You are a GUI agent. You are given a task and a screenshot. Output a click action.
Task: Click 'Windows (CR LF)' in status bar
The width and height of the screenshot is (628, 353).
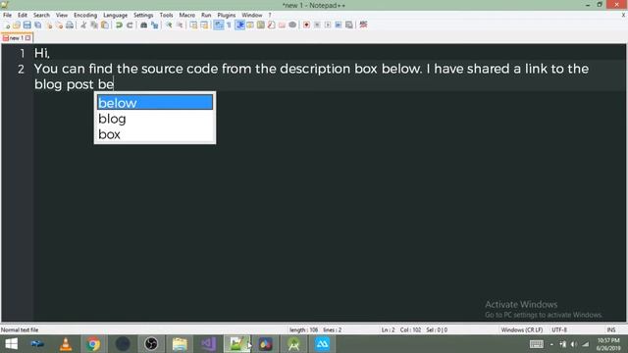[521, 329]
